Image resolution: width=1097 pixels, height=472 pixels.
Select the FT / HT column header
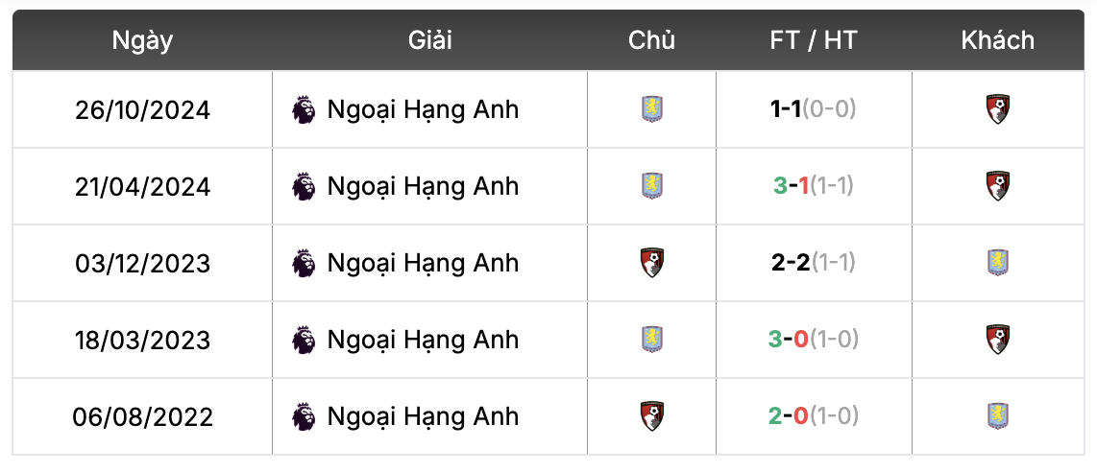coord(814,40)
